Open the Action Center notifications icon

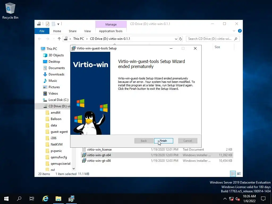coord(263,199)
